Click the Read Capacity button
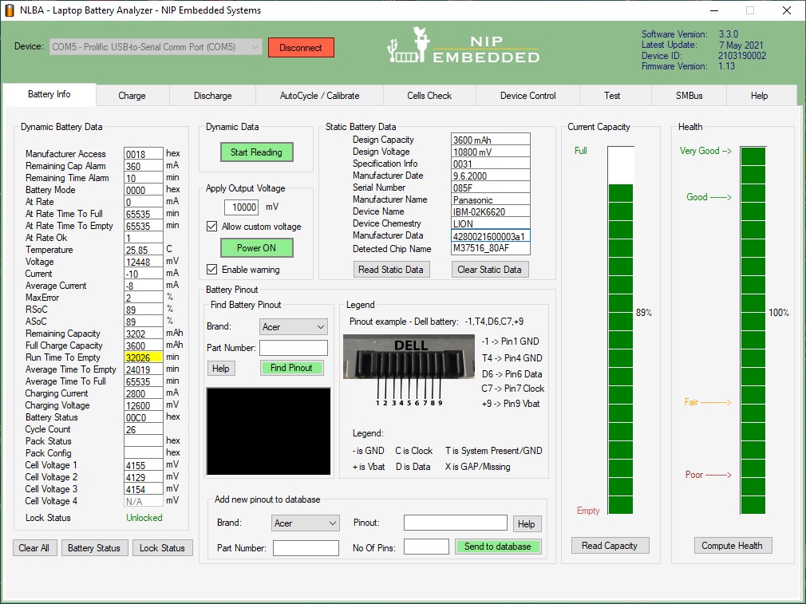The width and height of the screenshot is (806, 604). tap(610, 546)
